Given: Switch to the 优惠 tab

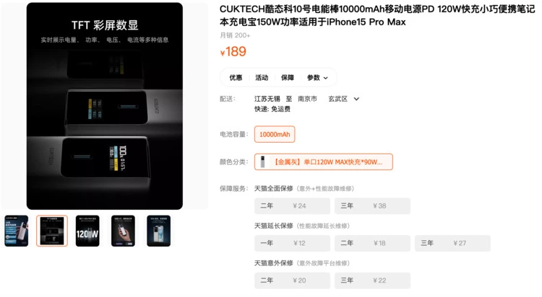Looking at the screenshot, I should pos(236,78).
